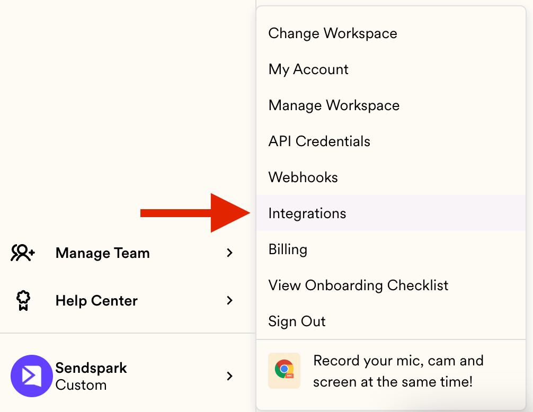
Task: Click the Help Center badge icon
Action: point(23,300)
